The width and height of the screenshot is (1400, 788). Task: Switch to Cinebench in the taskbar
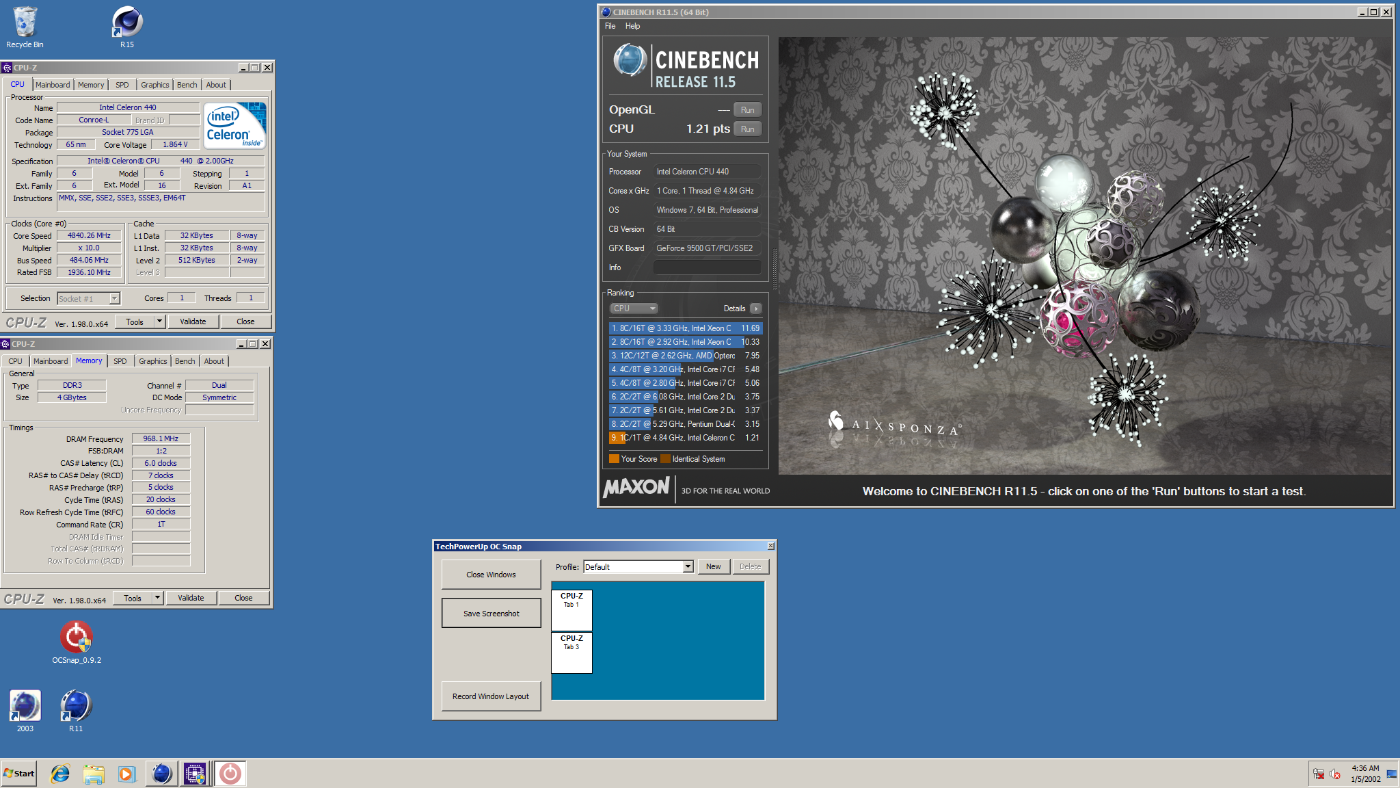tap(162, 774)
